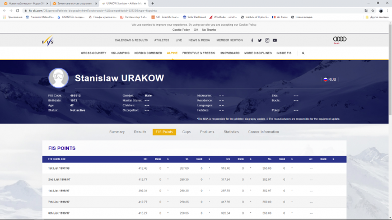This screenshot has width=392, height=220.
Task: Open GISMETEO bookmark
Action: click(71, 17)
